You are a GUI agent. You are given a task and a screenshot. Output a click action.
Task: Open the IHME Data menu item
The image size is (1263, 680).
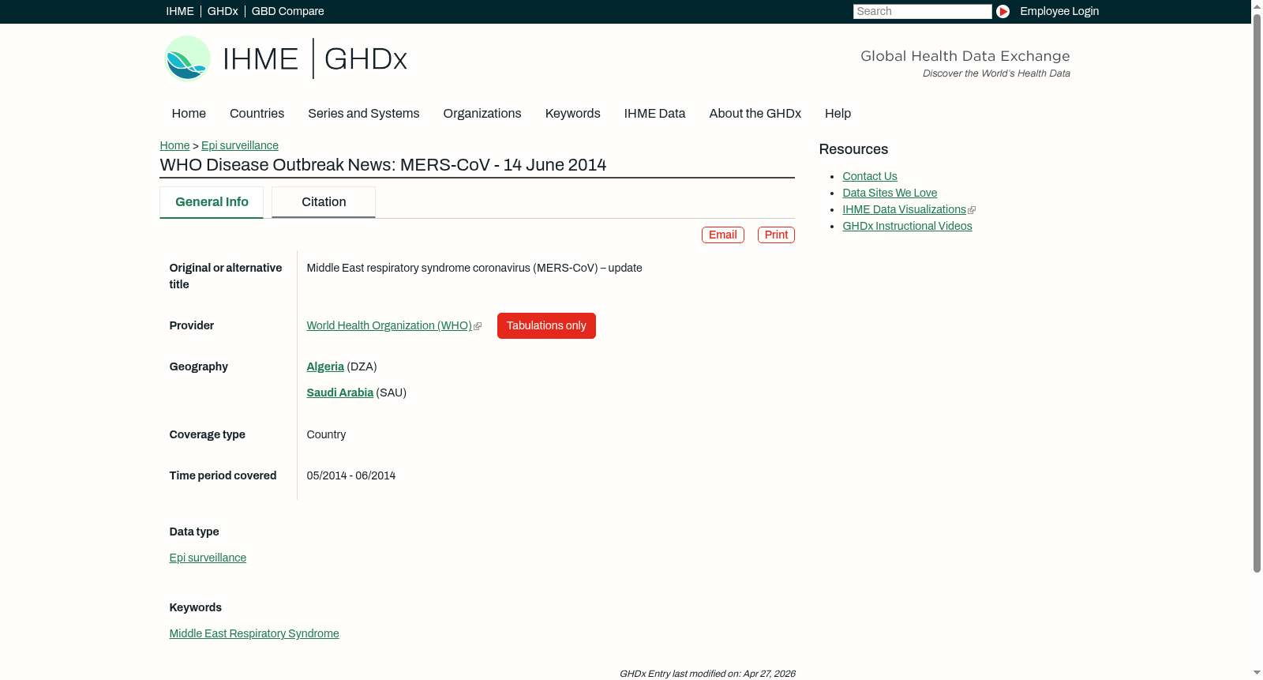[654, 114]
